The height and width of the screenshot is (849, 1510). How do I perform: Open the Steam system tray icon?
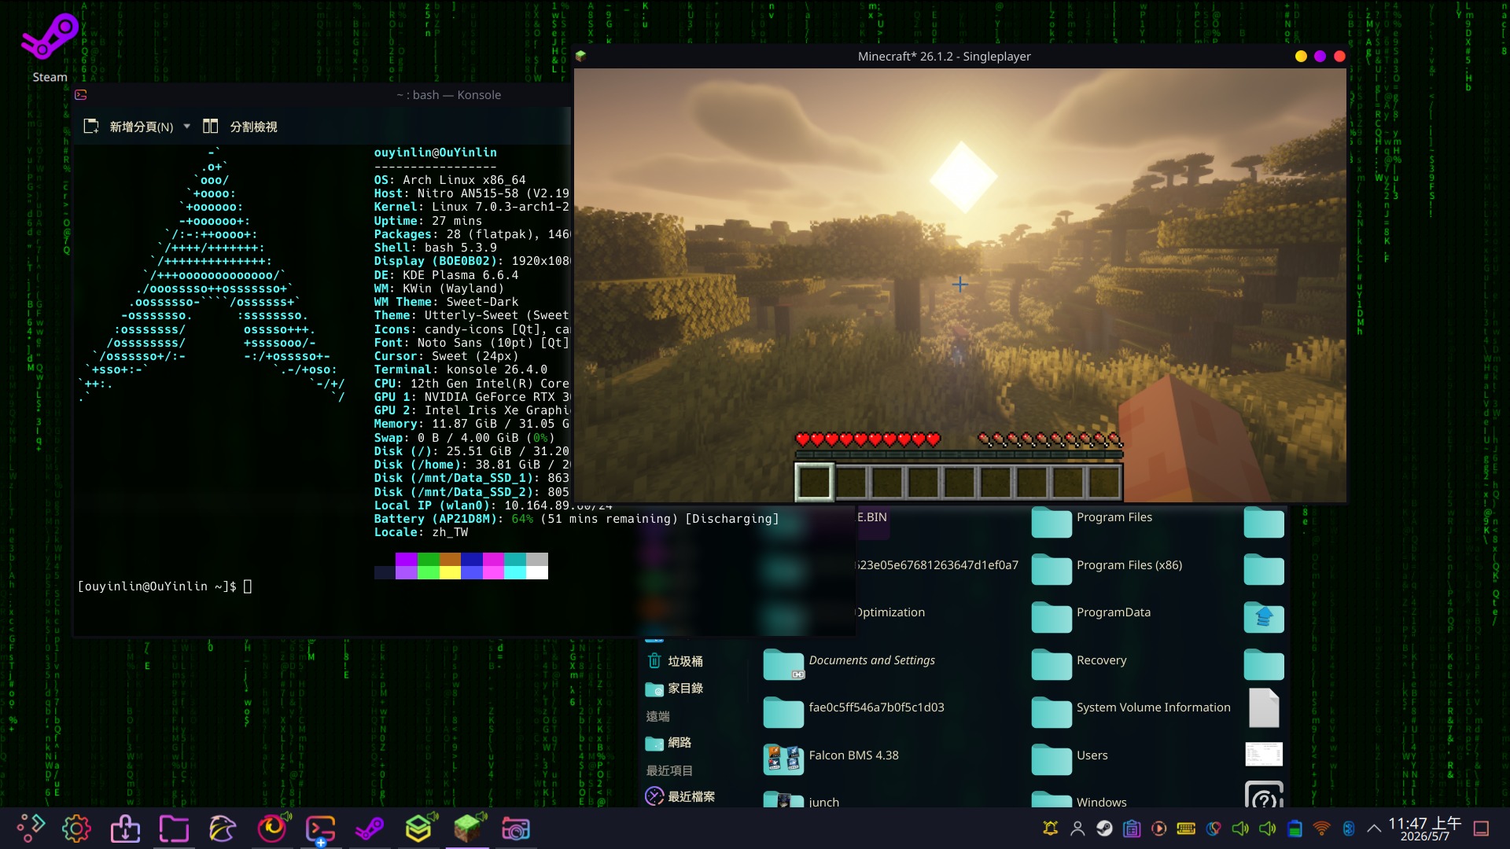[x=1104, y=829]
